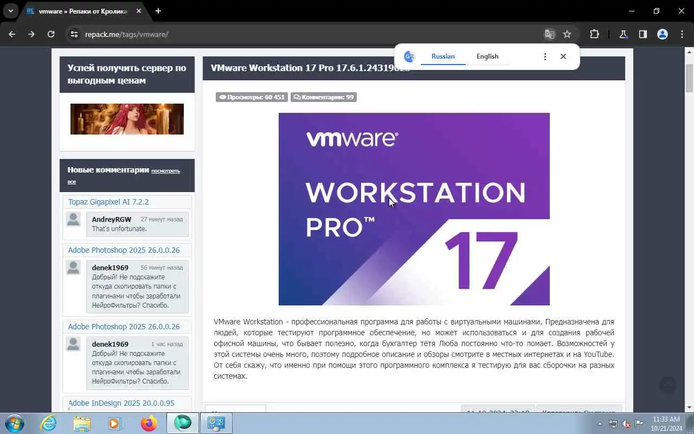Click the active teal browser taskbar icon

183,423
